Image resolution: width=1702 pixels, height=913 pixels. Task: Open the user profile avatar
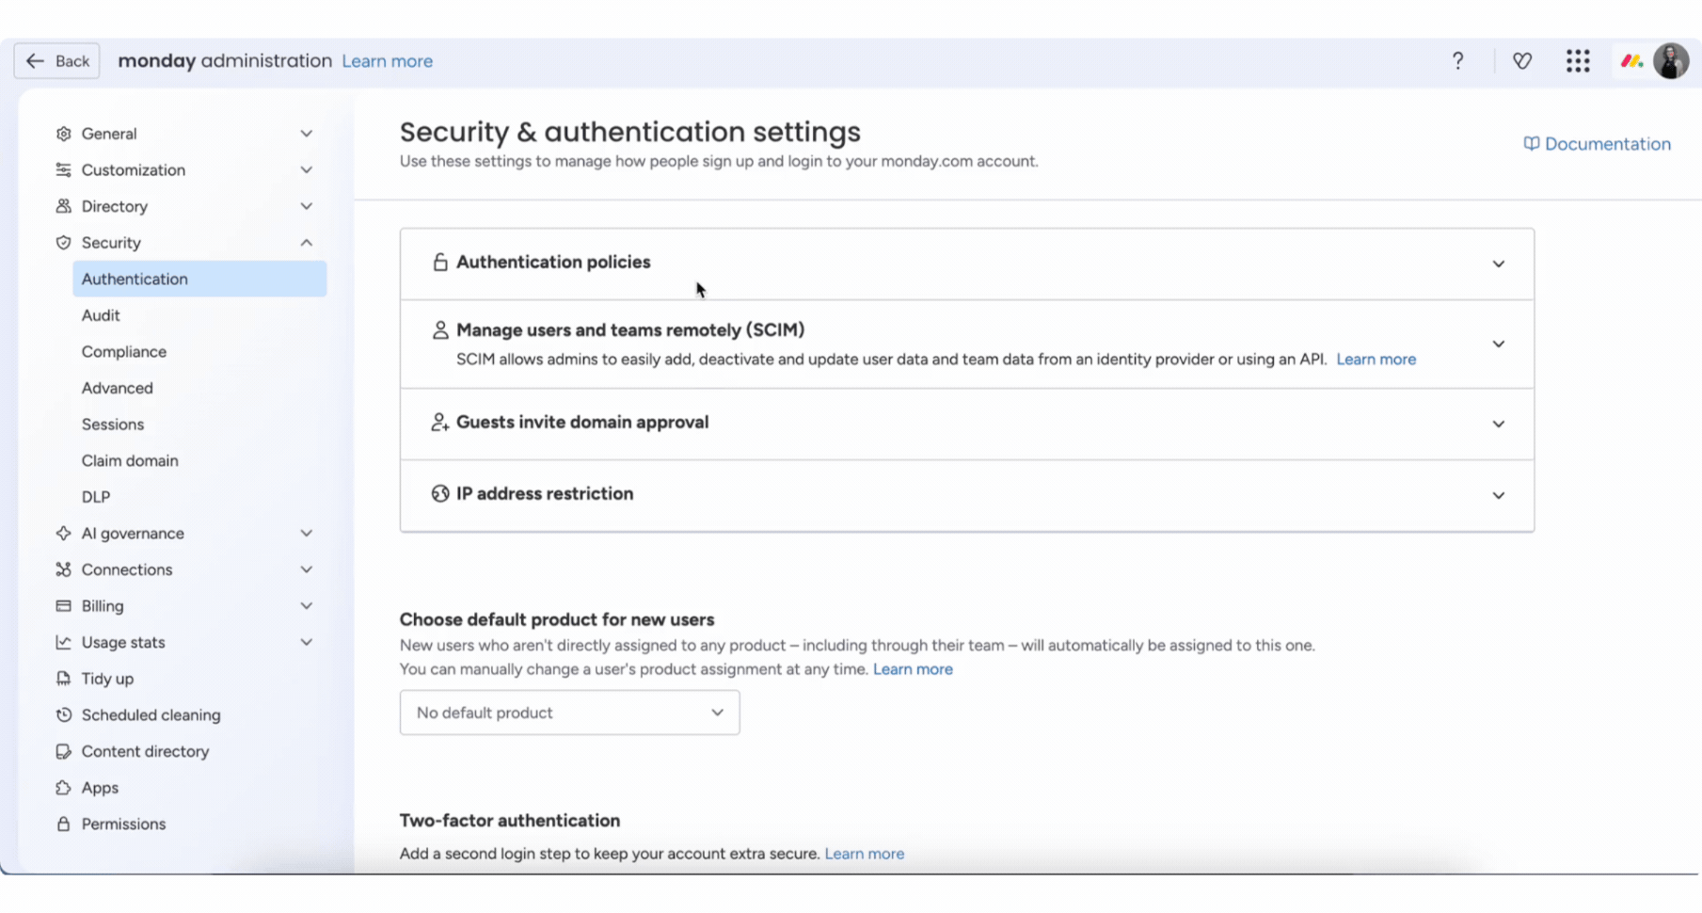click(1671, 61)
